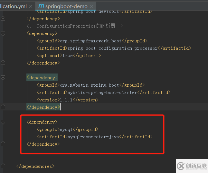Screen dimensions: 208x173
Task: Click fold-end marker of the mybatis dependency
Action: click(3, 107)
